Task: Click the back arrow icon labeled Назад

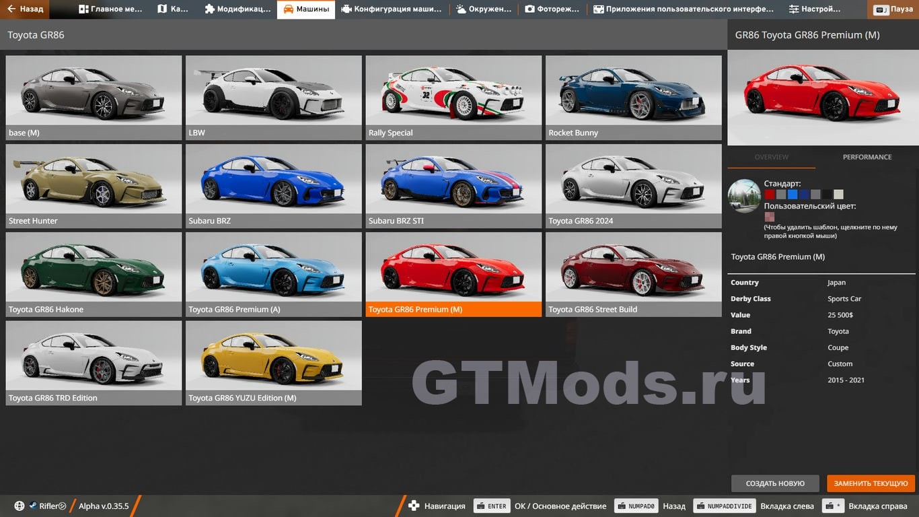Action: [x=11, y=9]
